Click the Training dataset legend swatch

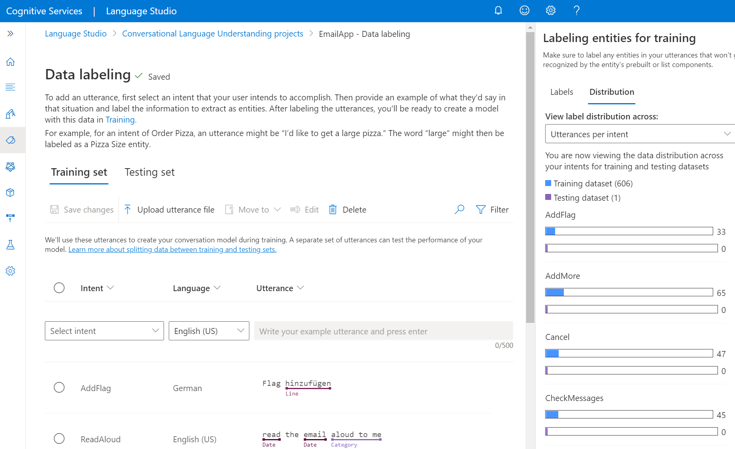[x=548, y=183]
